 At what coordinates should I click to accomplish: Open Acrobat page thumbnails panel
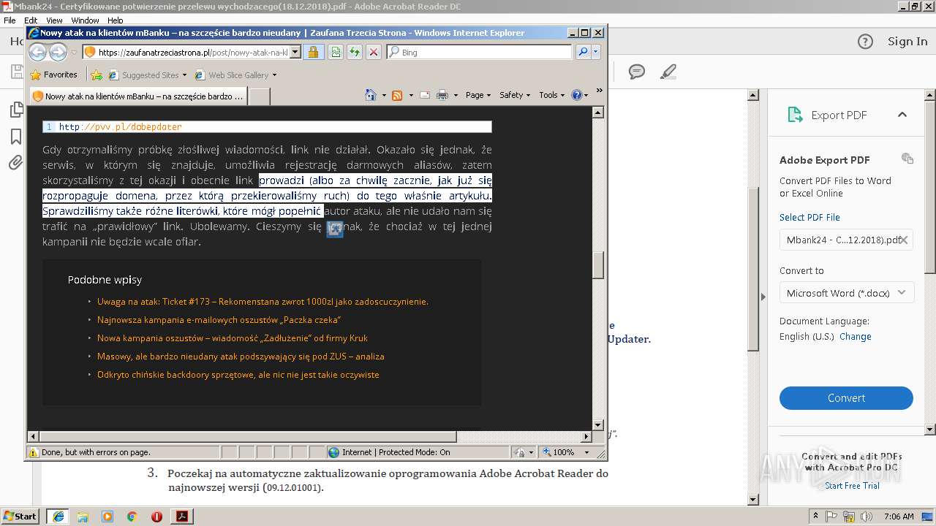[x=15, y=110]
